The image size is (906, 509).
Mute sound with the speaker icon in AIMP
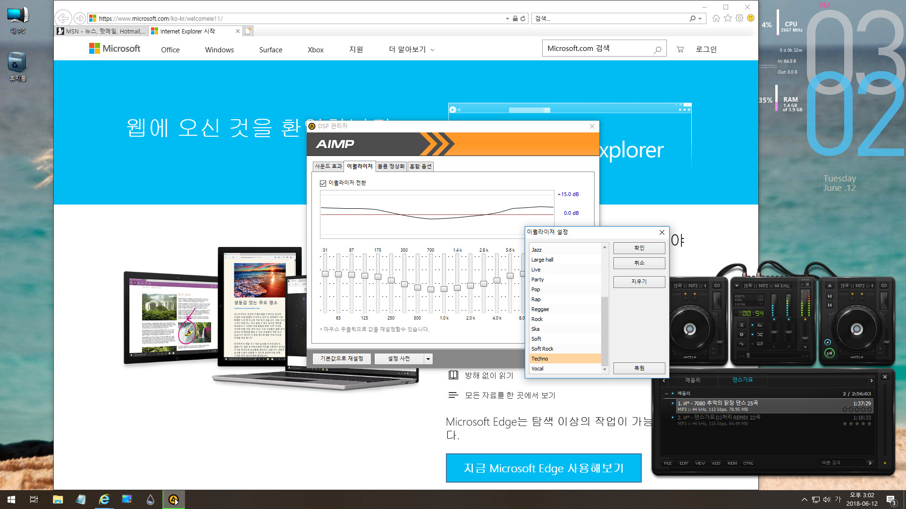coord(805,347)
